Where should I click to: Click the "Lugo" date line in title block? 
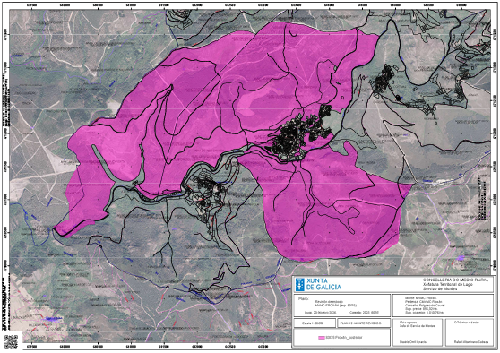pos(320,313)
